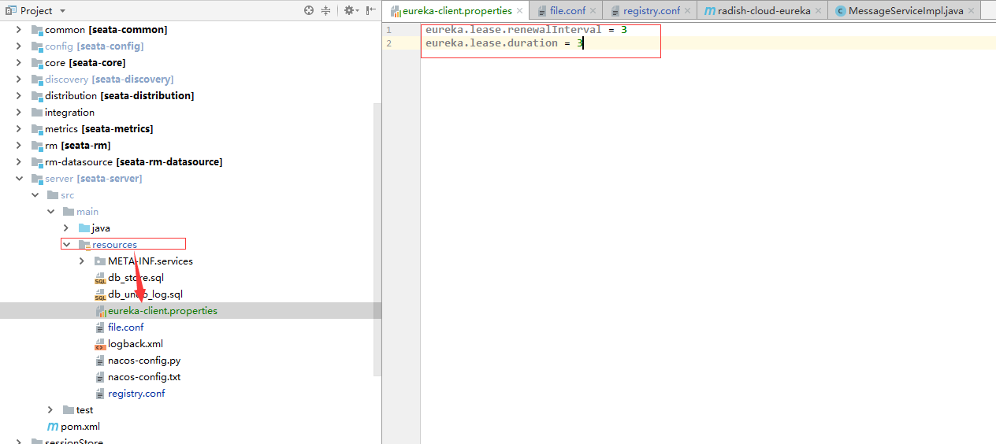This screenshot has height=444, width=996.
Task: Collapse the resources folder arrow
Action: point(66,244)
